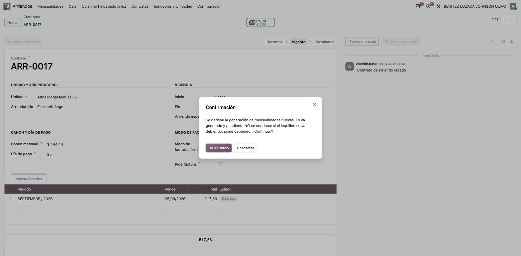Image resolution: width=521 pixels, height=256 pixels.
Task: Open Quién no ha pagado la luz
Action: [104, 6]
